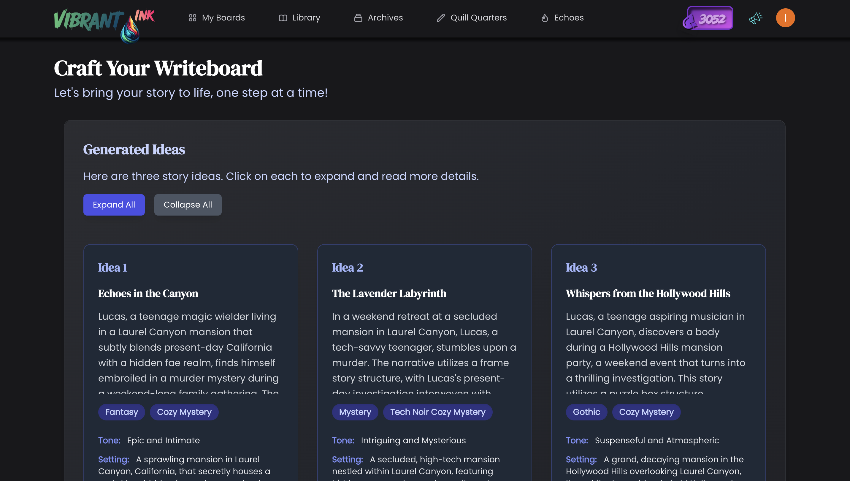The height and width of the screenshot is (481, 850).
Task: Select the Gothic genre tag
Action: click(586, 412)
